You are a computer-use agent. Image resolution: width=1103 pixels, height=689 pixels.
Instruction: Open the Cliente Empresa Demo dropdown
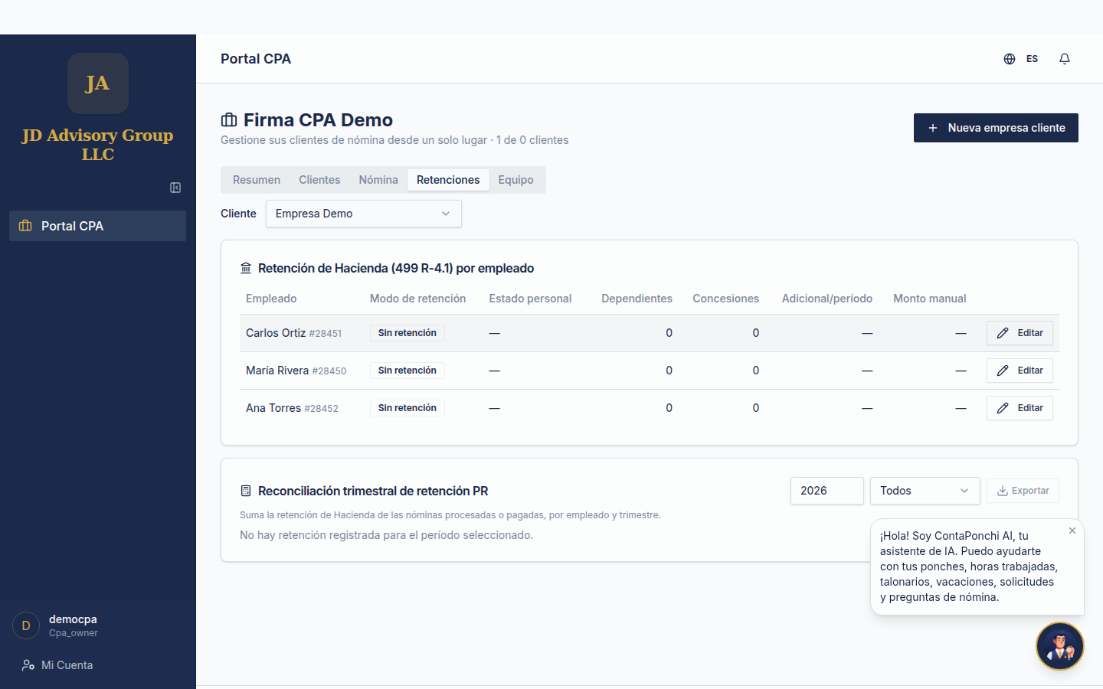(x=364, y=214)
